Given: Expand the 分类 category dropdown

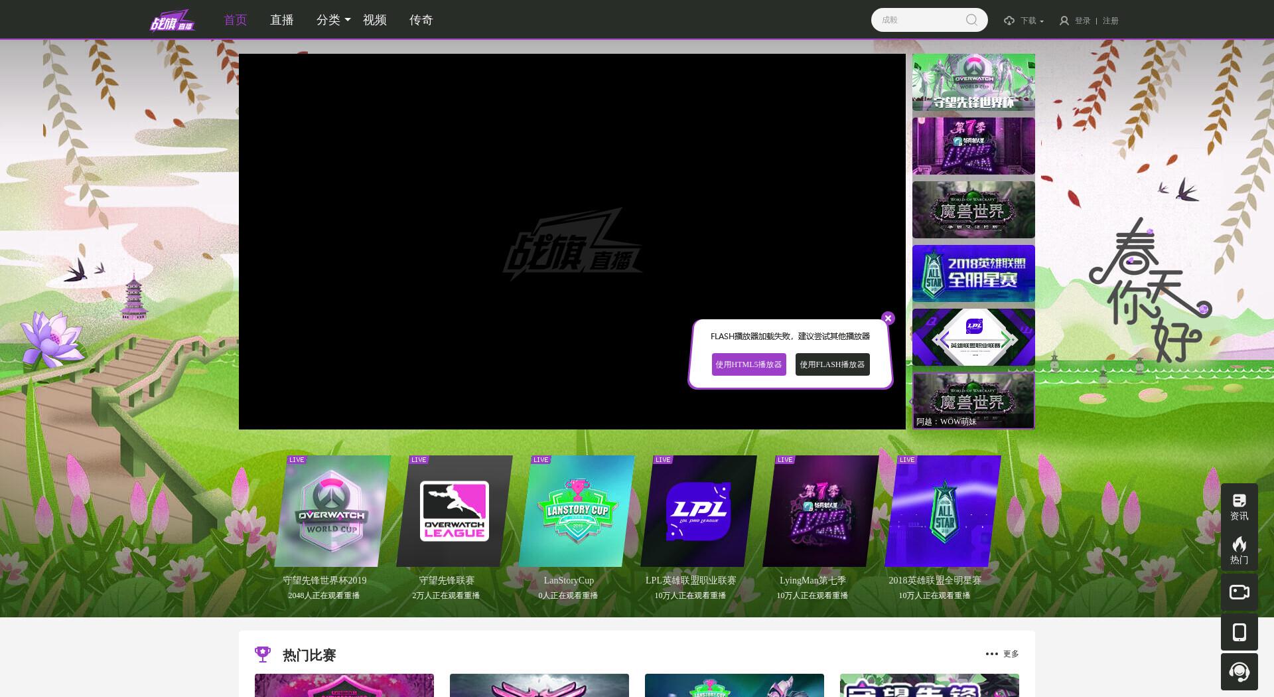Looking at the screenshot, I should (x=334, y=20).
